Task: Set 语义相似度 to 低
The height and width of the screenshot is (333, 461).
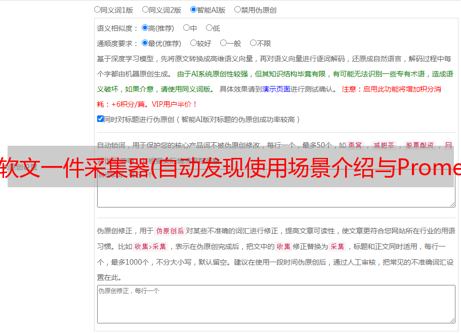Action: (x=209, y=28)
